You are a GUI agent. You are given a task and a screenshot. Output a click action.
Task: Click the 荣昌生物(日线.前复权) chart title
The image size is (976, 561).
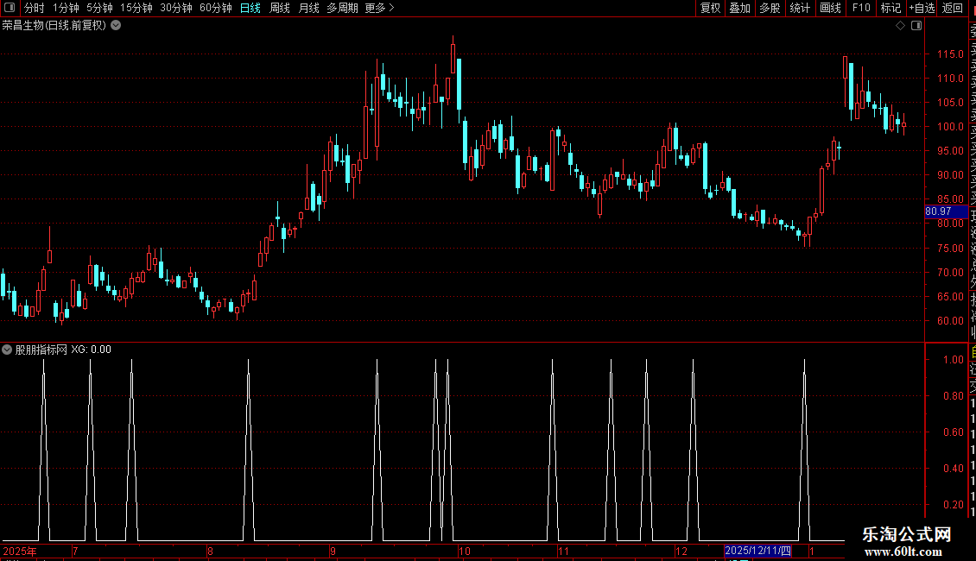coord(54,26)
